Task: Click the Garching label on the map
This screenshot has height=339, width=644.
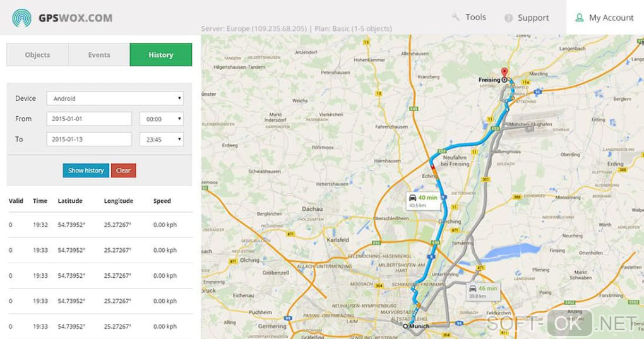Action: click(450, 222)
